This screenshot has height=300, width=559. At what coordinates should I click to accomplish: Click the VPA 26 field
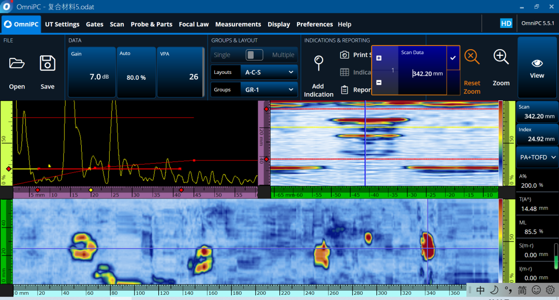click(180, 72)
